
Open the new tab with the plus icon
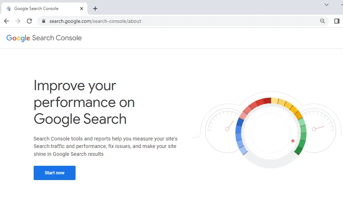(95, 8)
